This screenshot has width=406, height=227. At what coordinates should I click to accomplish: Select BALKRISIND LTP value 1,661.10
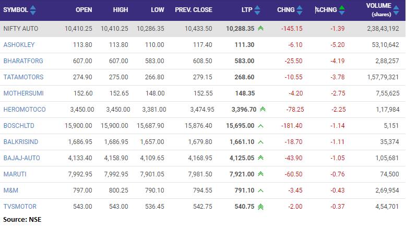click(x=242, y=141)
